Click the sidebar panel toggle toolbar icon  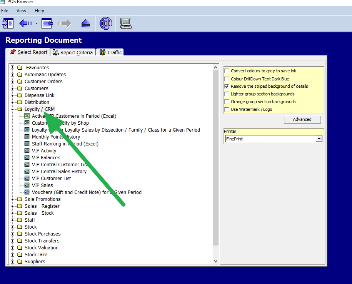pyautogui.click(x=8, y=23)
